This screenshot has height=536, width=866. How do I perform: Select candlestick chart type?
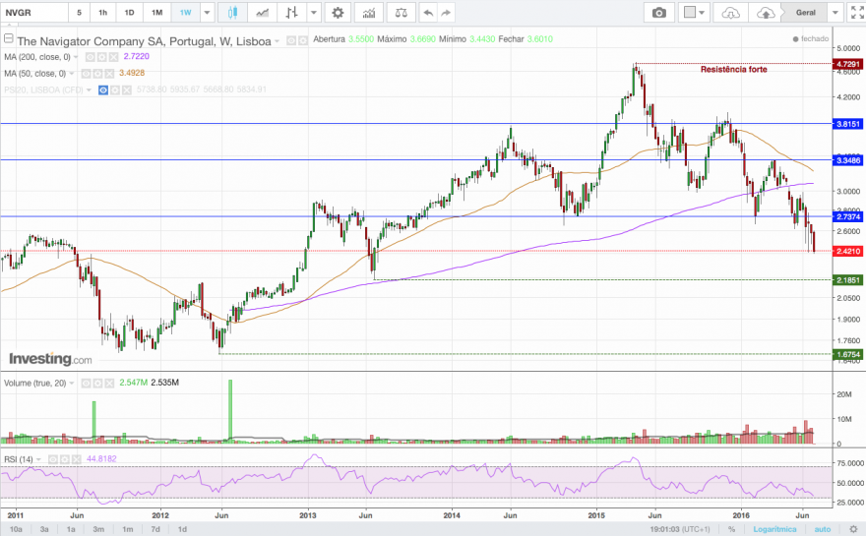[232, 12]
